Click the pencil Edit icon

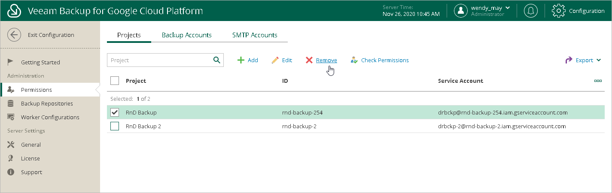(275, 60)
